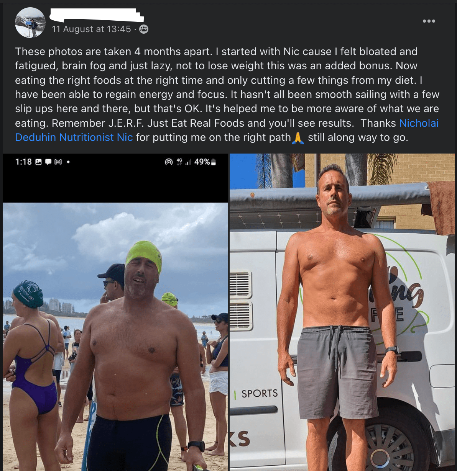Click the praying hands emoji in post
The width and height of the screenshot is (457, 471).
pyautogui.click(x=298, y=137)
